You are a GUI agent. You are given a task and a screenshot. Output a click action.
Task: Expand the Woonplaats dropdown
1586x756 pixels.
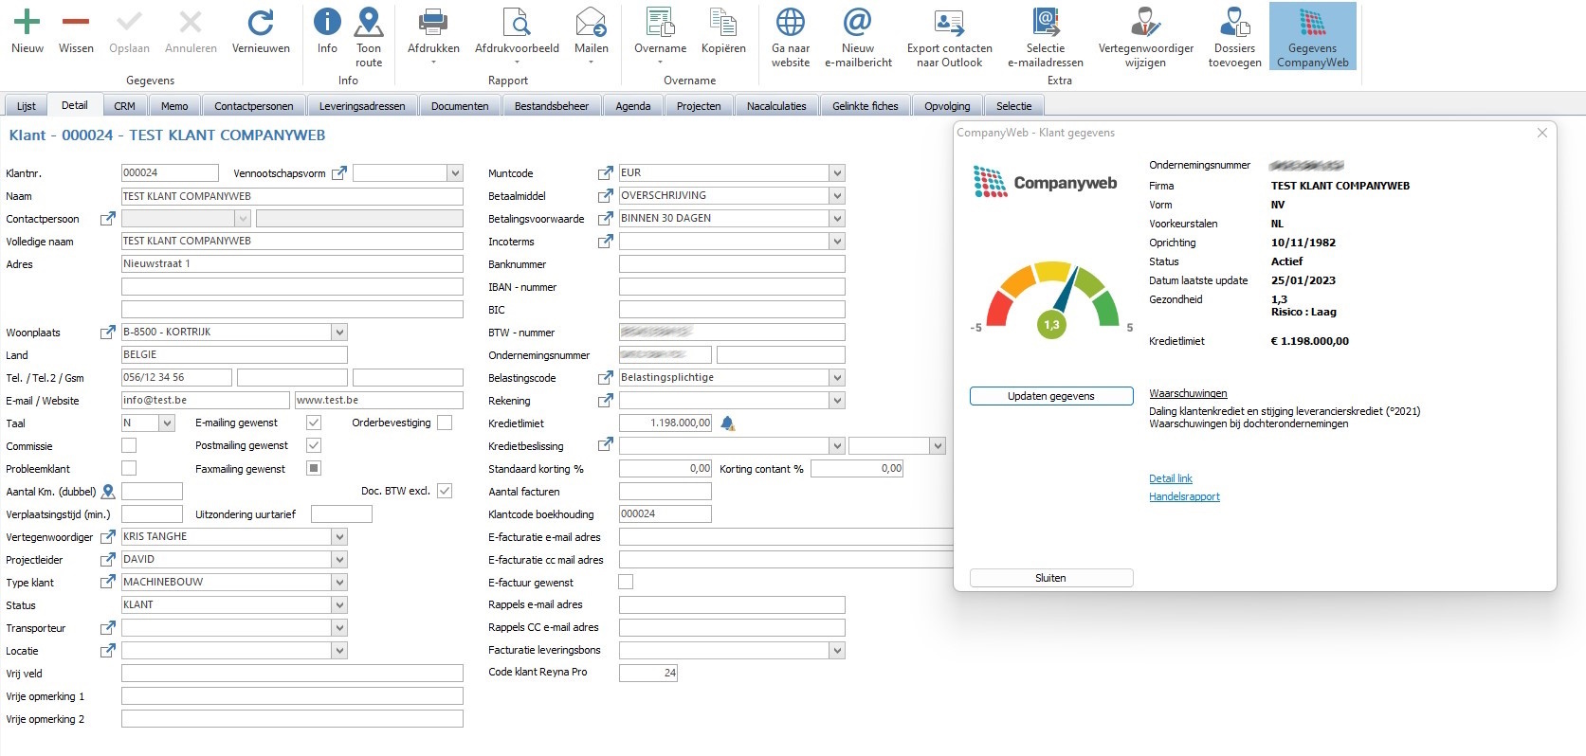[x=339, y=333]
